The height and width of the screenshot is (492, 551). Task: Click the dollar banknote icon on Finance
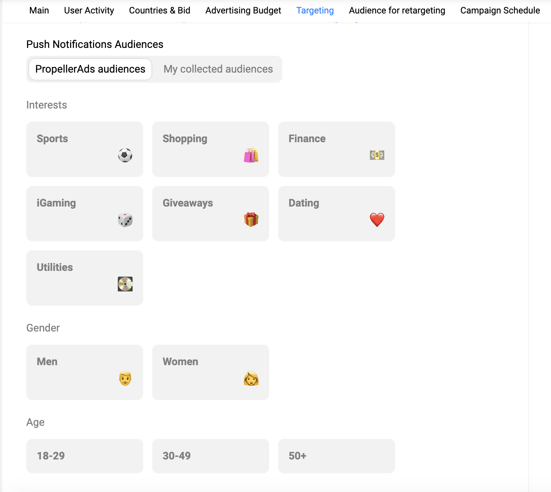pos(377,155)
